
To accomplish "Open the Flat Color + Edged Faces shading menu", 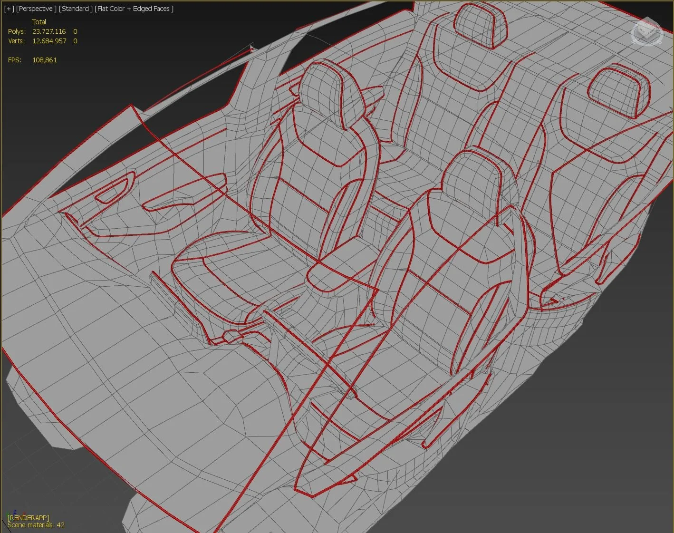I will tap(134, 8).
